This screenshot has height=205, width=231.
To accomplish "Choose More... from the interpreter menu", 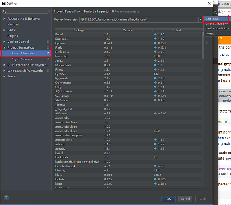I will [x=210, y=34].
